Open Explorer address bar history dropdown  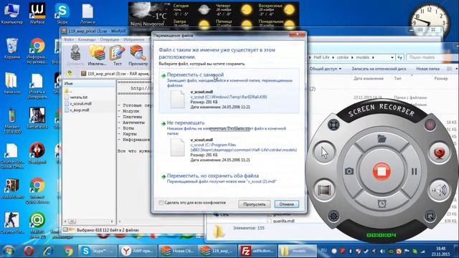pos(392,57)
